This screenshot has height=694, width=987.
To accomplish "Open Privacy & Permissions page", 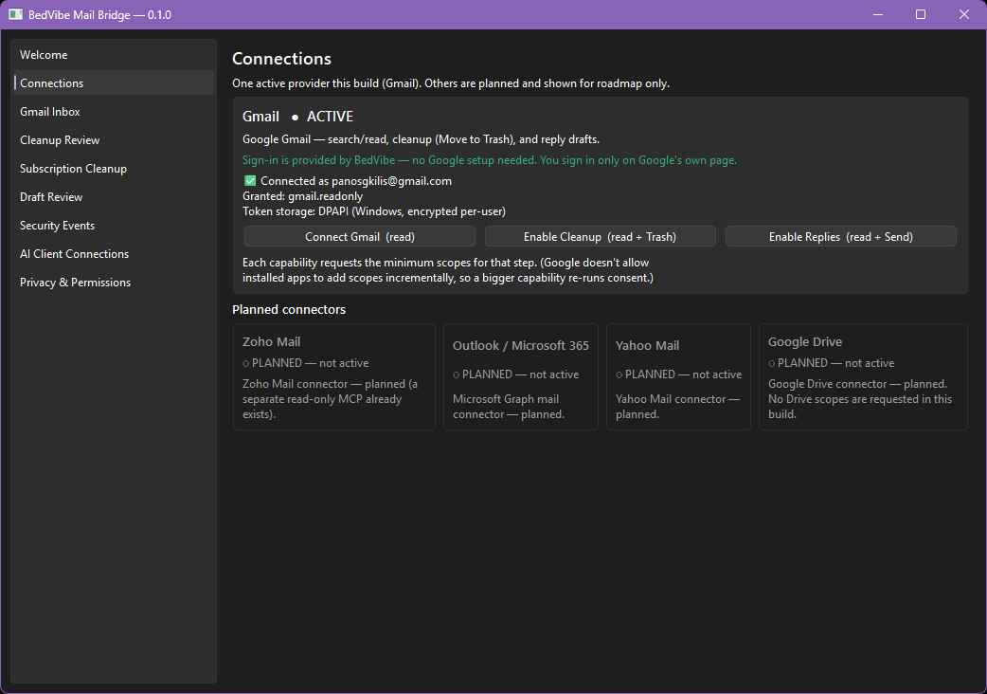I will 114,283.
